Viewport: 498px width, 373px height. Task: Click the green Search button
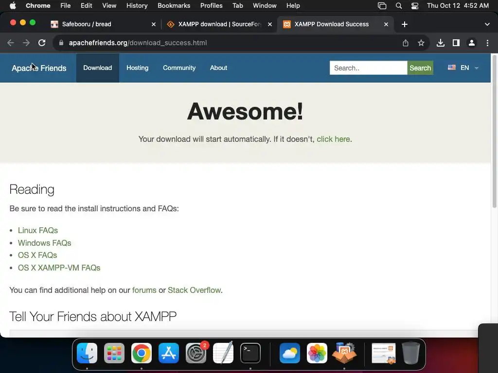420,68
